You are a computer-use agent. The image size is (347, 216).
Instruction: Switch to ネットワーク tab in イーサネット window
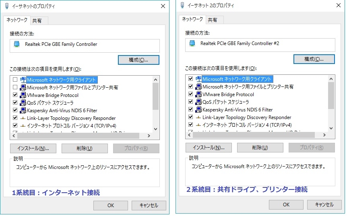click(17, 20)
